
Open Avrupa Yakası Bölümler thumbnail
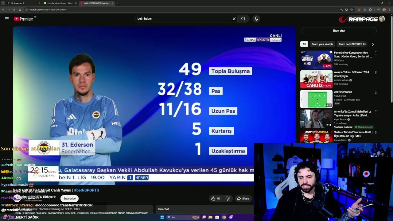click(316, 79)
